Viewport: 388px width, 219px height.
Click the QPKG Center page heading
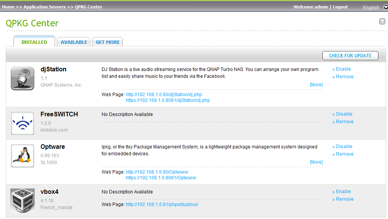point(32,23)
